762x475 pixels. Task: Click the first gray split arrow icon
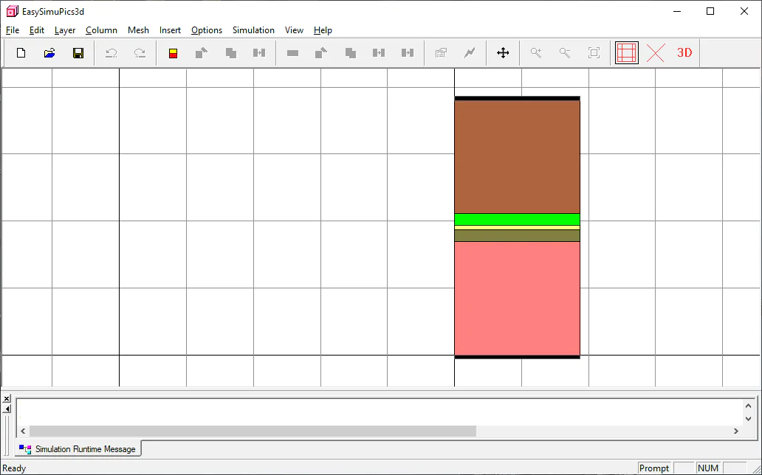click(x=259, y=53)
